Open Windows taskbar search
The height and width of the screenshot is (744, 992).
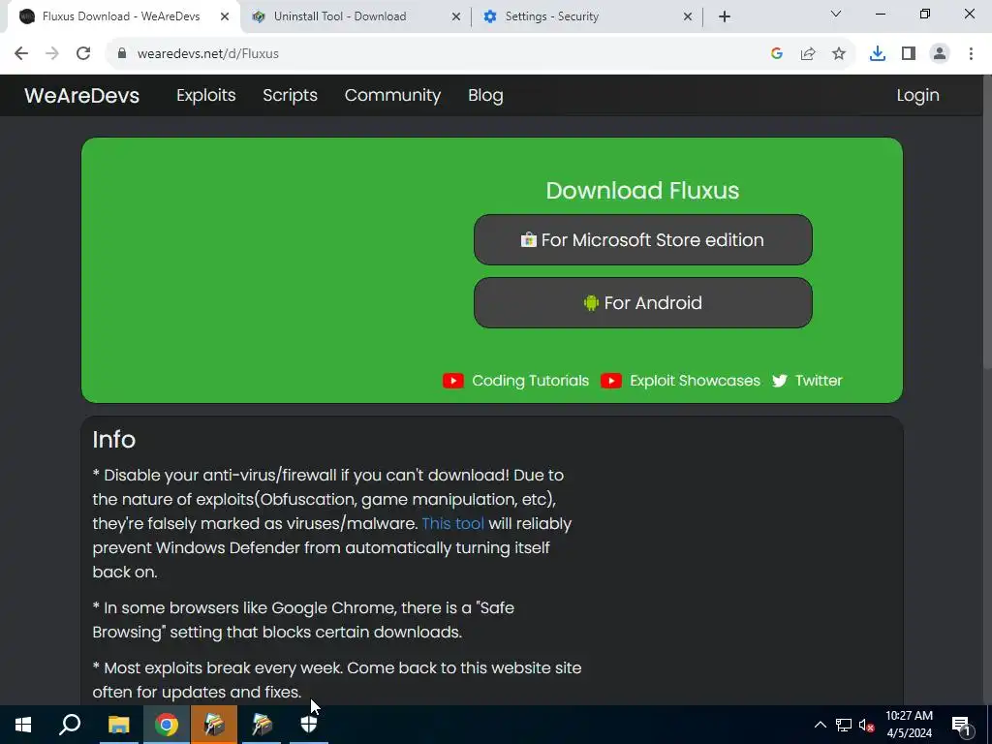[x=70, y=725]
